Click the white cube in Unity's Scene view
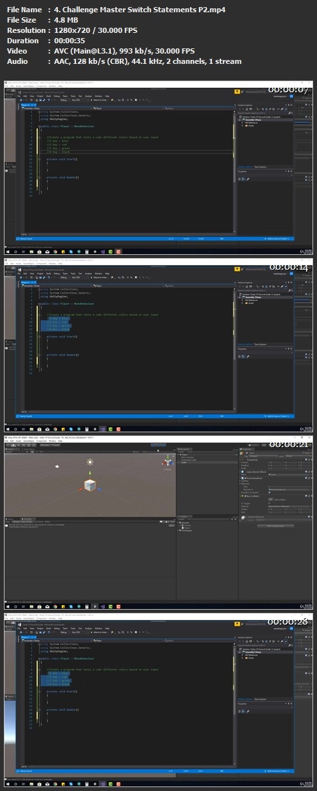 coord(90,485)
